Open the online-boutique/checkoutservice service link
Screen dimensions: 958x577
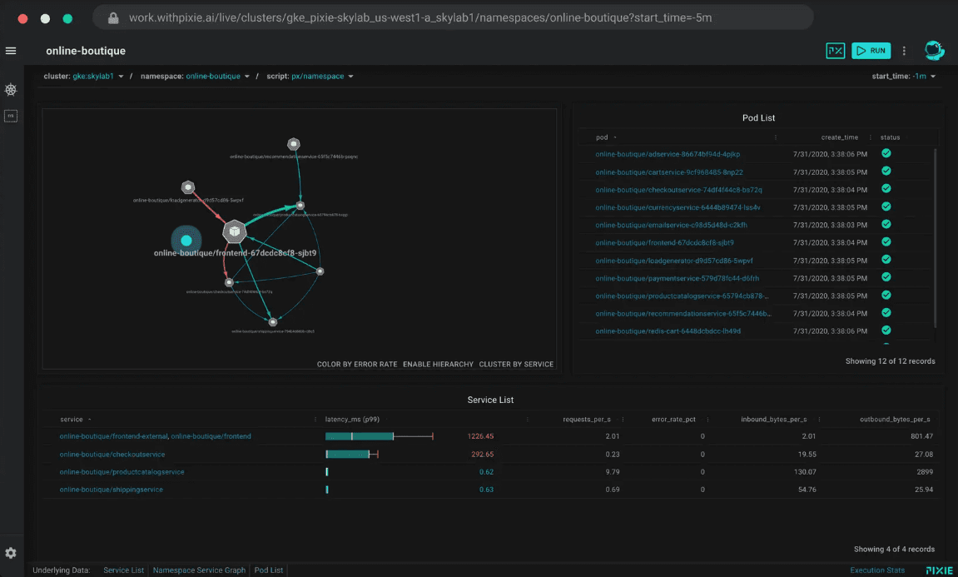coord(112,455)
